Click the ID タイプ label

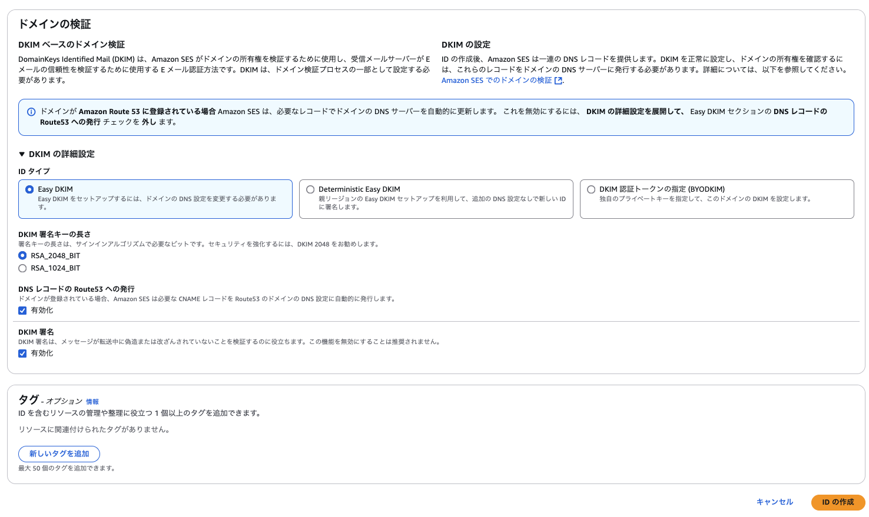click(x=34, y=172)
